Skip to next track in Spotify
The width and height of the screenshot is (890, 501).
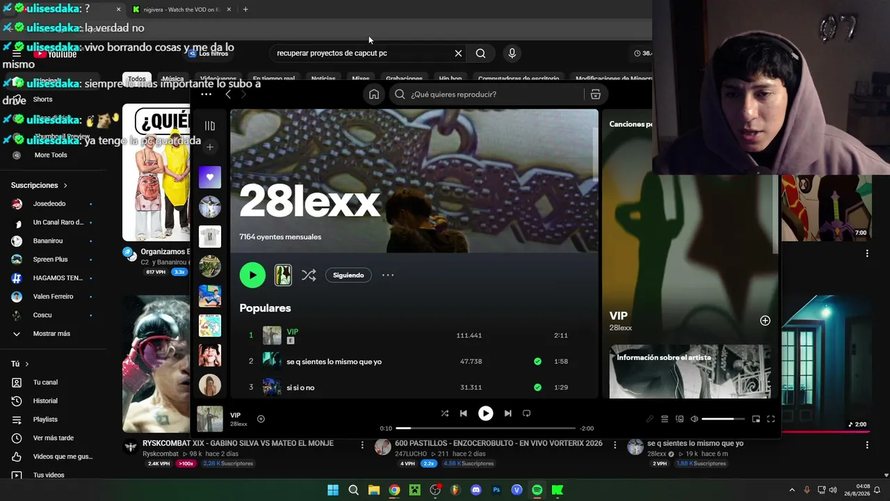click(x=508, y=413)
